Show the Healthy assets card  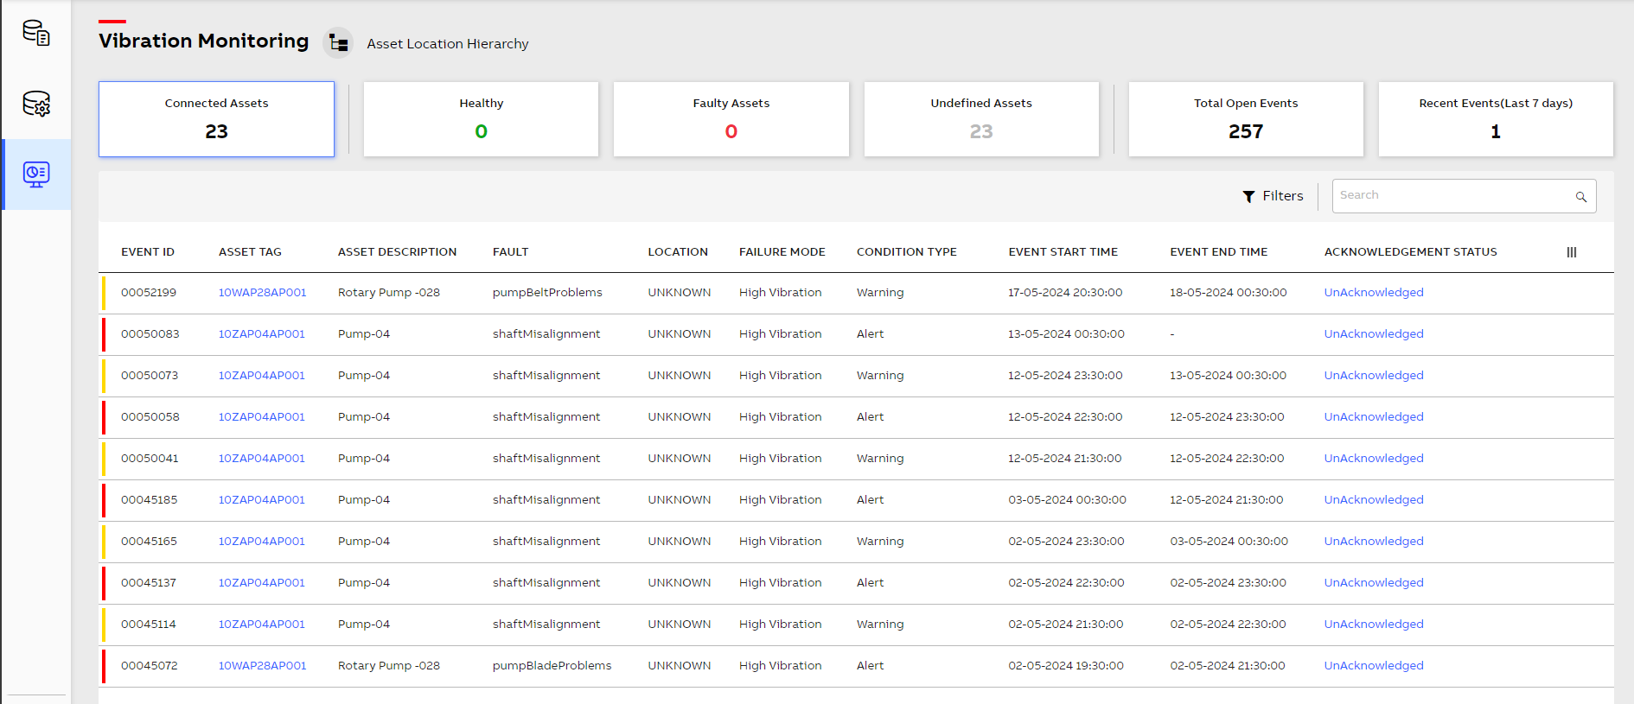(x=481, y=119)
